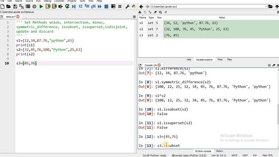The width and height of the screenshot is (279, 157).
Task: Open the Consoles menu
Action: (59, 1)
